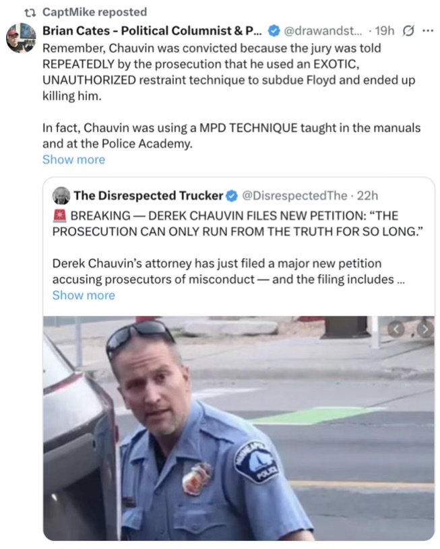440x549 pixels.
Task: Go to previous image arrow
Action: [396, 329]
